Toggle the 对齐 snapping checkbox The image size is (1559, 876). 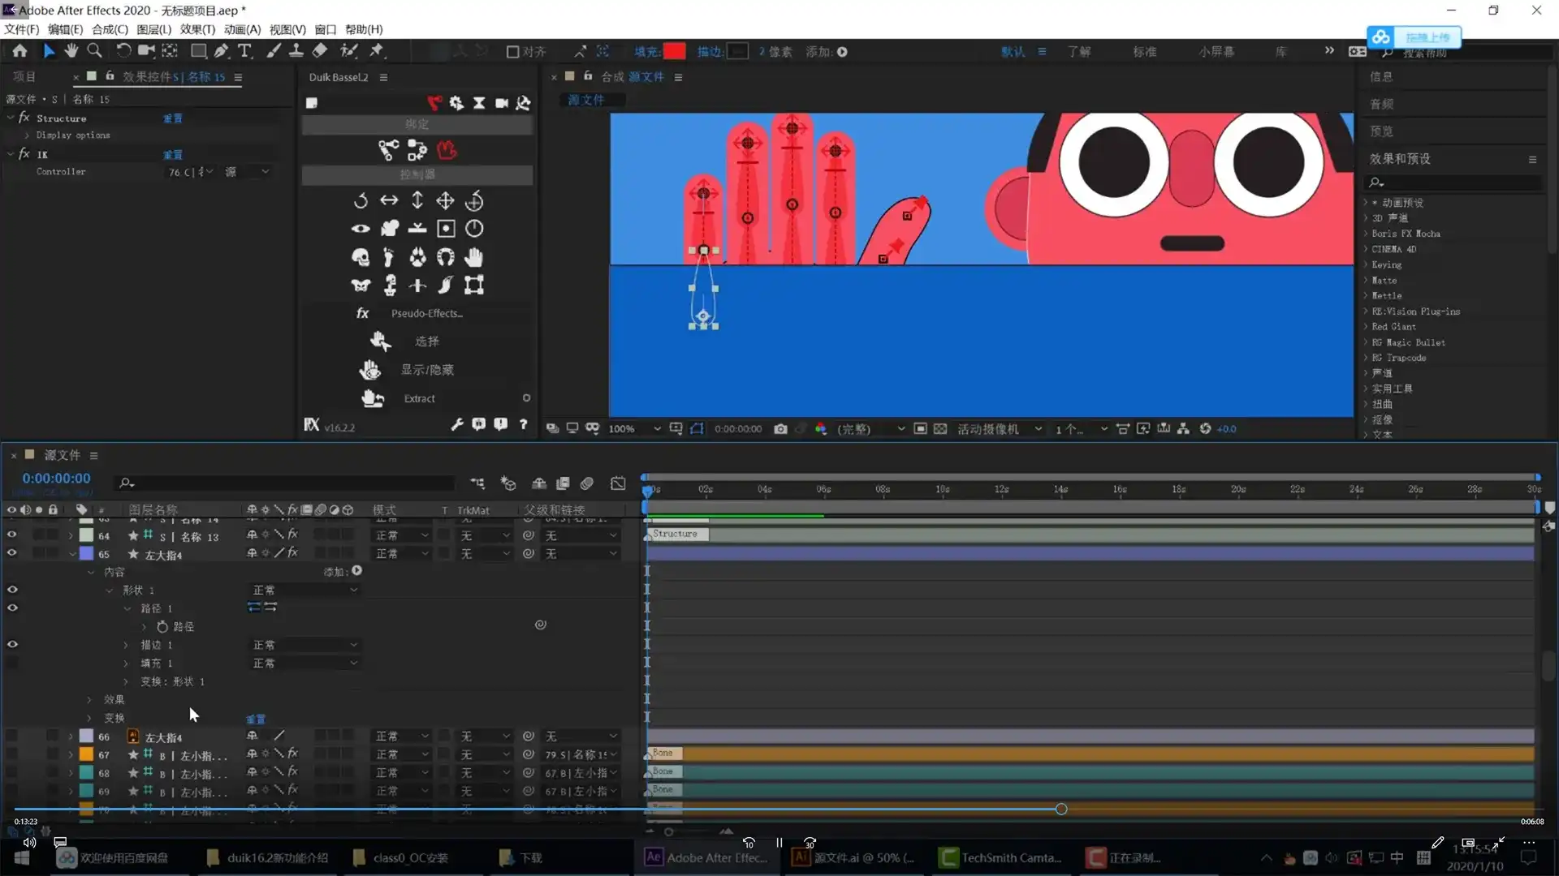coord(512,52)
